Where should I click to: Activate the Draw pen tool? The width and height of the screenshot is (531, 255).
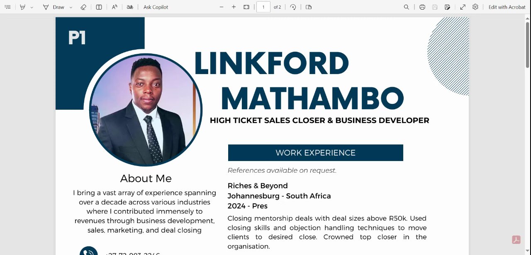(54, 7)
